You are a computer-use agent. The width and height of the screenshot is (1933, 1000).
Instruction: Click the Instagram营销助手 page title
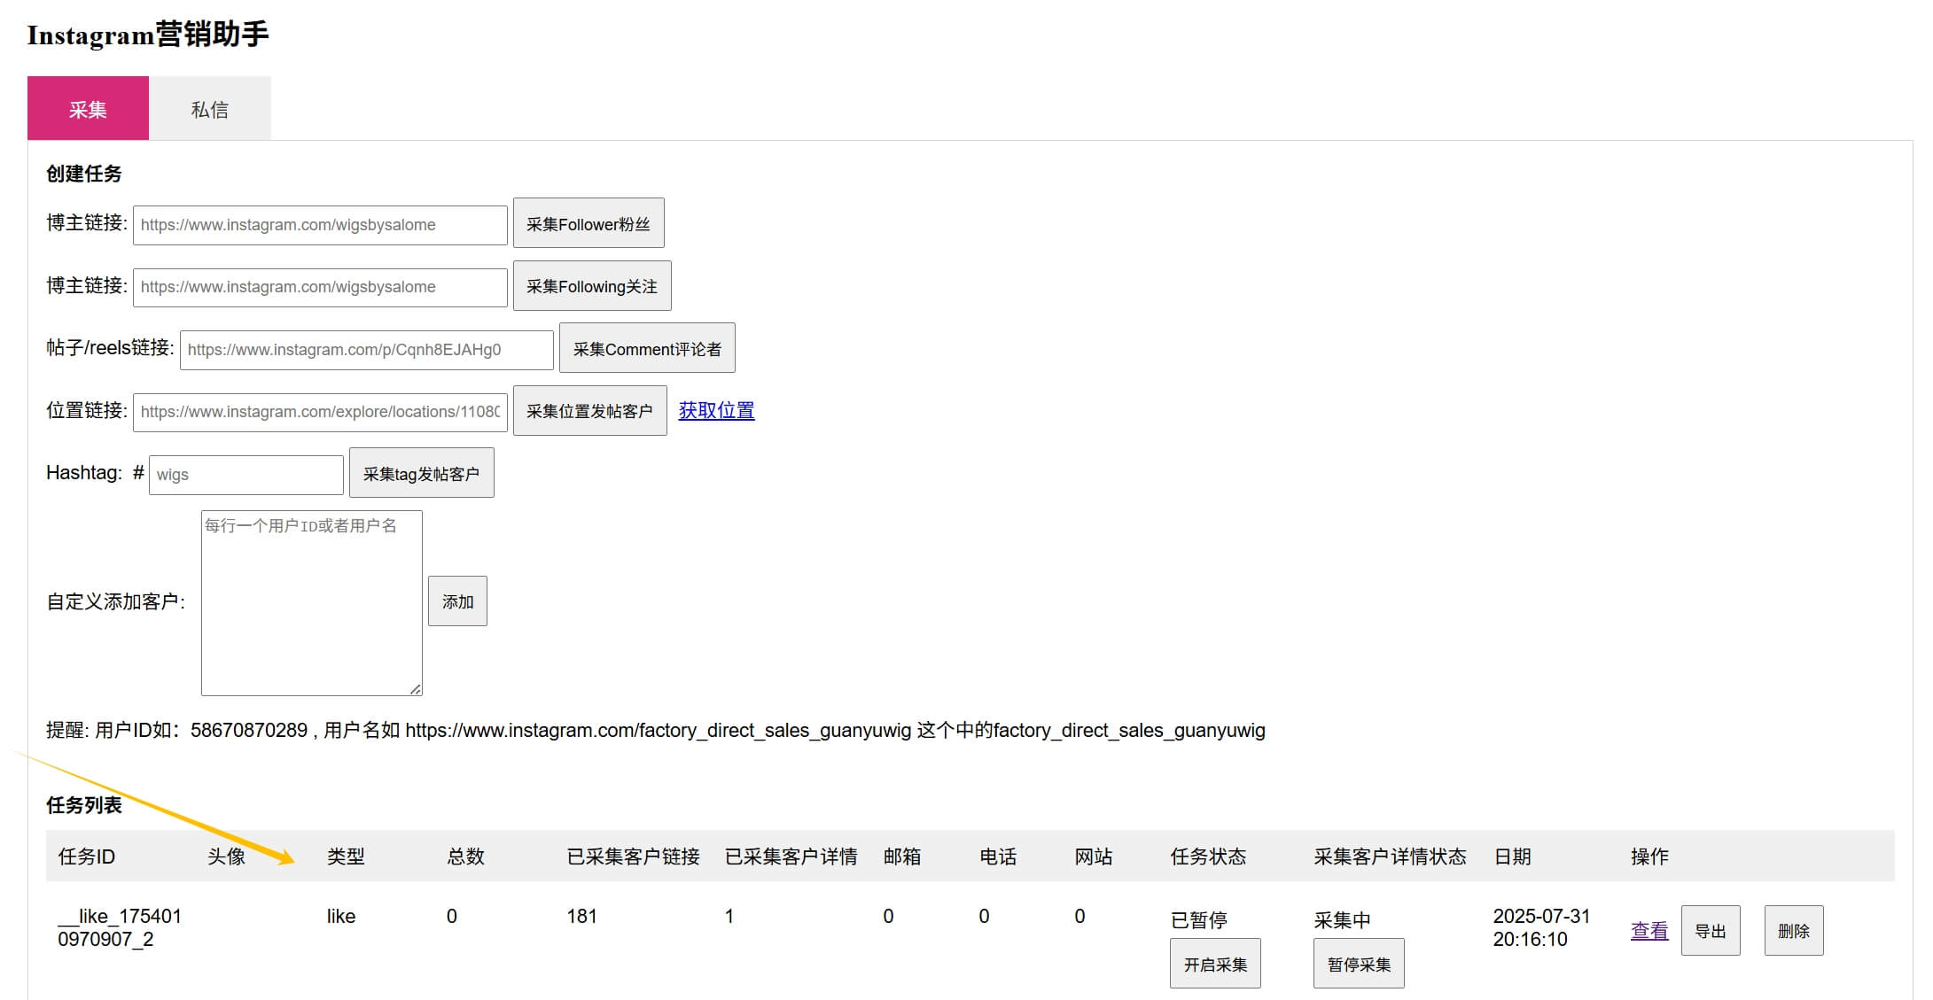click(x=148, y=35)
